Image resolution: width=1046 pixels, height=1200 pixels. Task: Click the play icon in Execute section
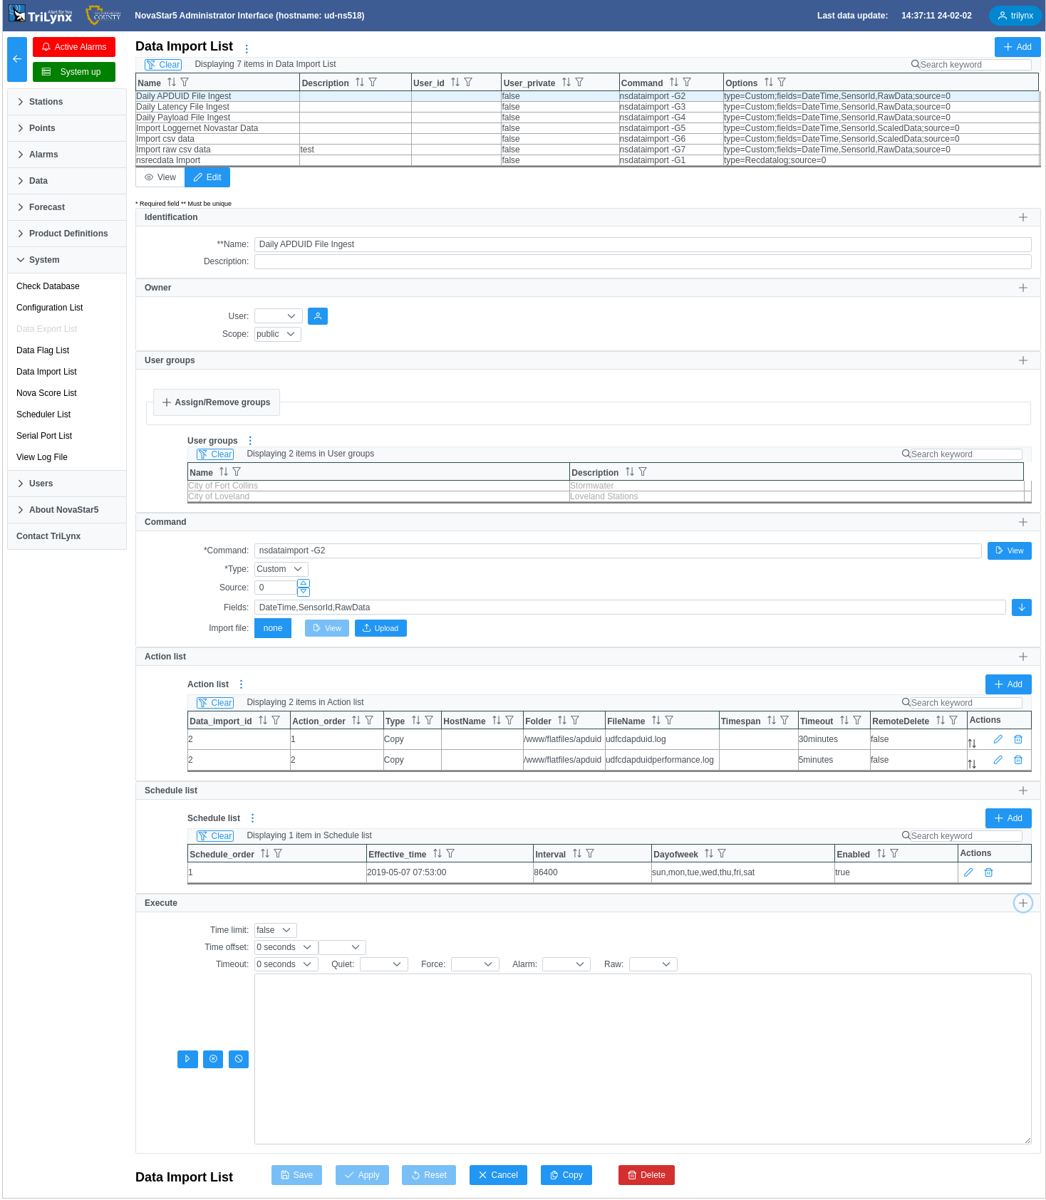[x=187, y=1059]
